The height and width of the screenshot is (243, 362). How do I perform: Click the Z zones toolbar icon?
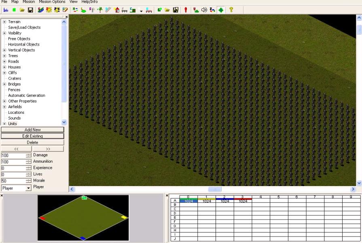[212, 10]
